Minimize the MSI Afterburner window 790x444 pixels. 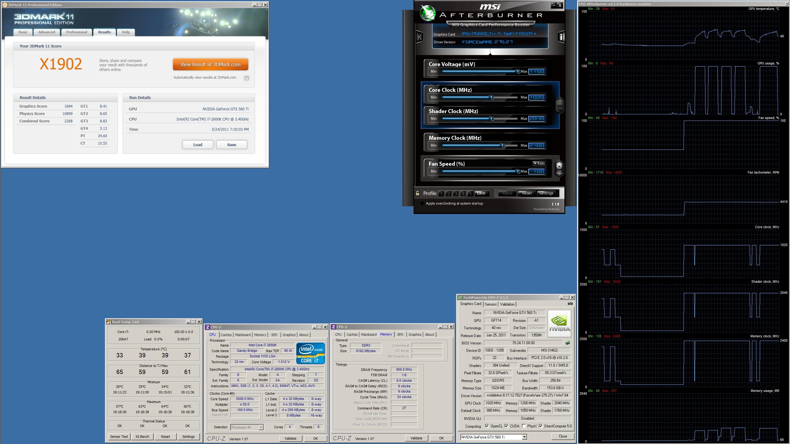point(554,5)
